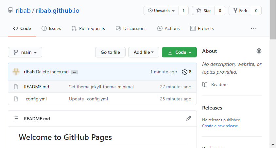Image resolution: width=276 pixels, height=148 pixels.
Task: Click the eye icon on Unwatch
Action: pos(150,10)
